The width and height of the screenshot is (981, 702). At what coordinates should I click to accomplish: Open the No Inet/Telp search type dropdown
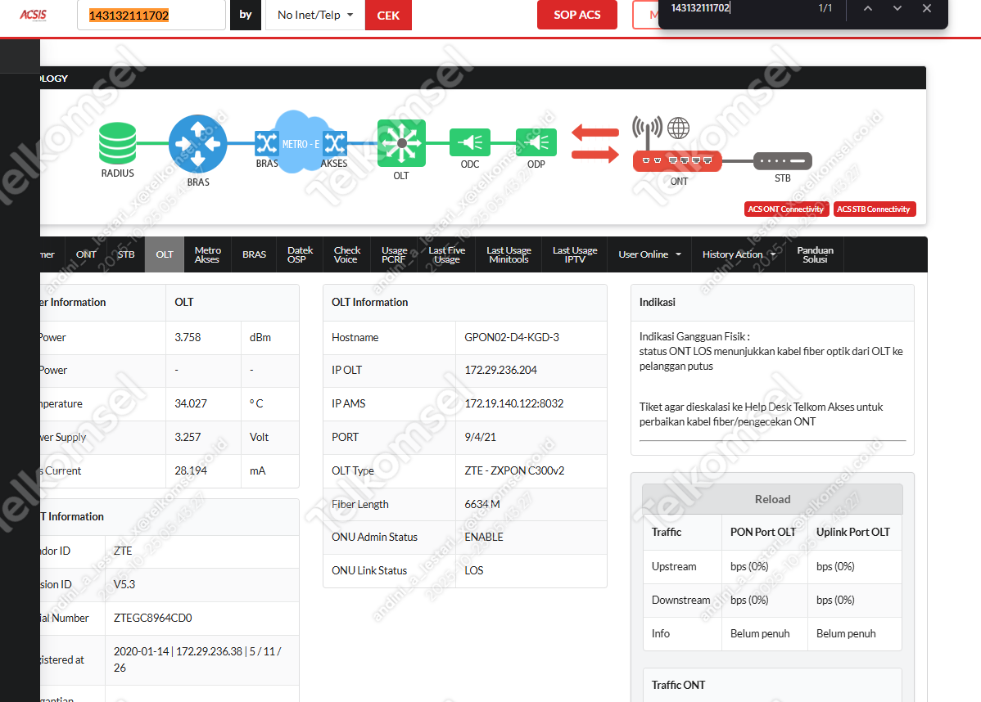coord(315,15)
